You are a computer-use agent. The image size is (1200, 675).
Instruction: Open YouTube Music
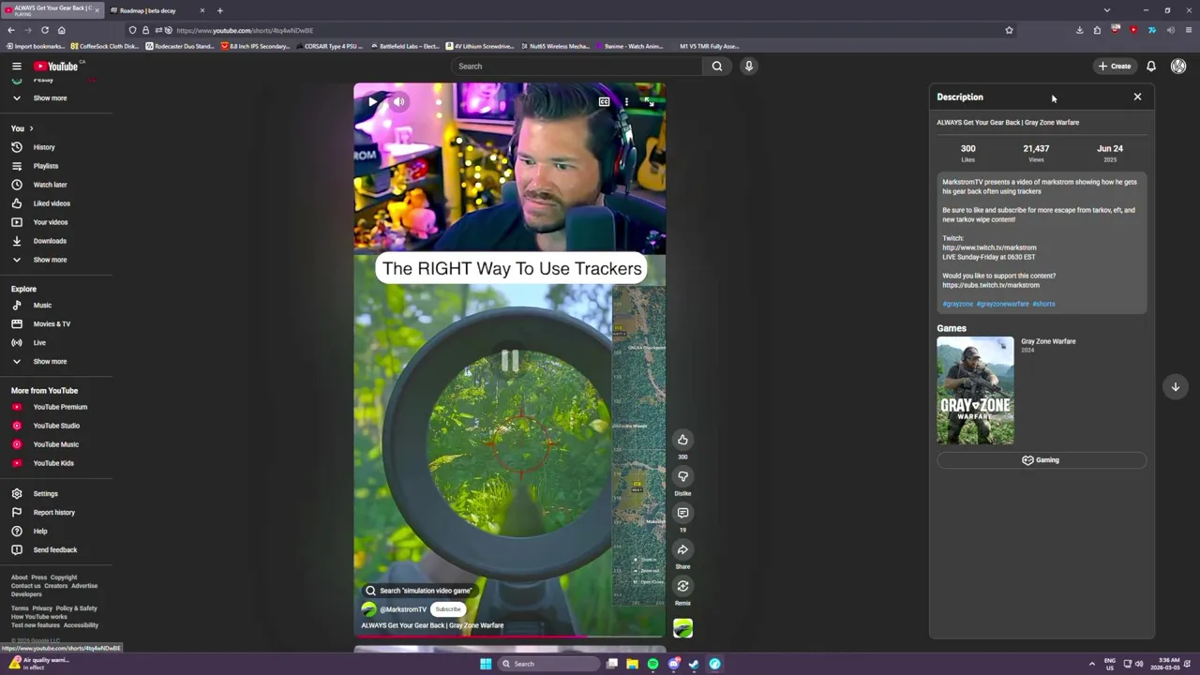56,444
